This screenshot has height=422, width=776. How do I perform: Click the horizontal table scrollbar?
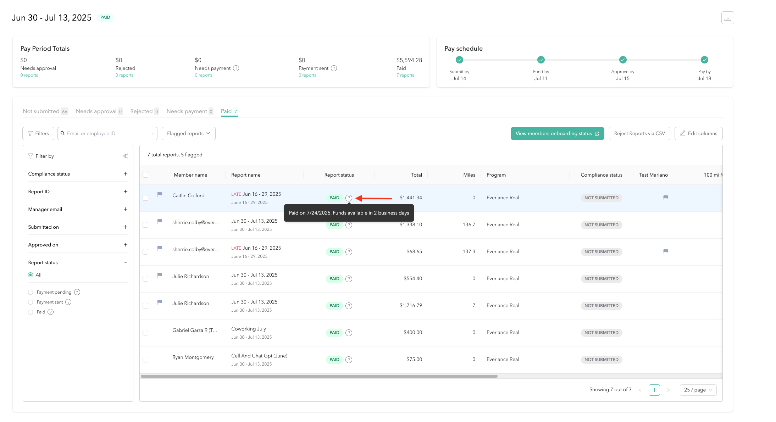[x=319, y=376]
